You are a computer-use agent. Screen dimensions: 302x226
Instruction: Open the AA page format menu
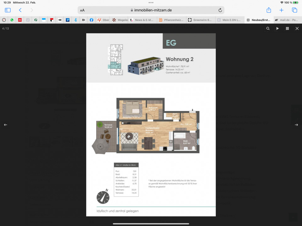pos(82,10)
